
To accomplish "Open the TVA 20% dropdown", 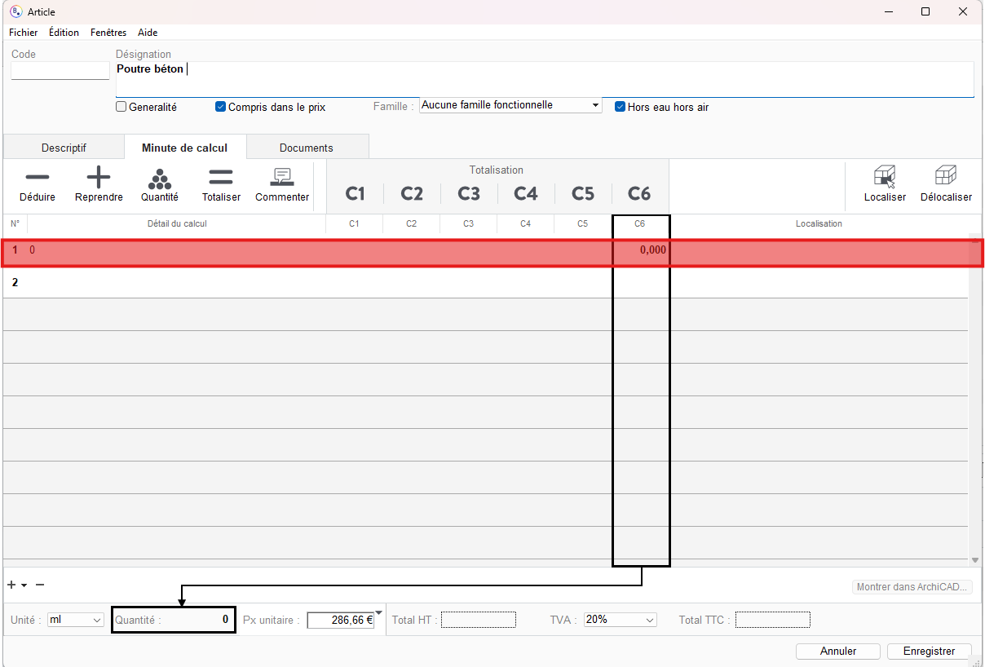I will [650, 621].
